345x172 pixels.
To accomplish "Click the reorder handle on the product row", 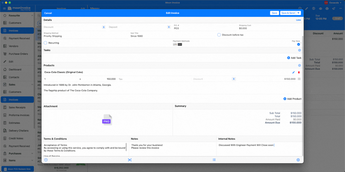I will [x=299, y=79].
